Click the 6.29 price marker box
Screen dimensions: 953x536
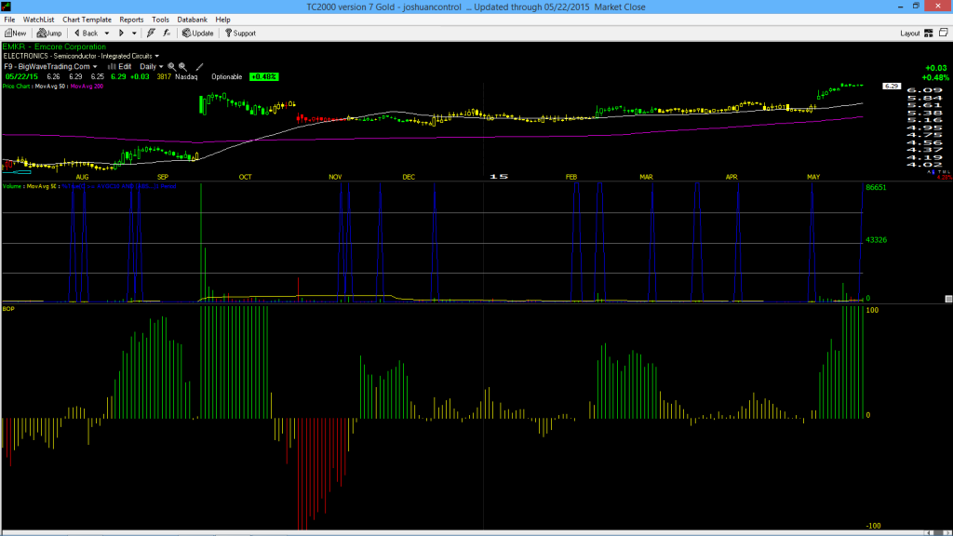pyautogui.click(x=892, y=87)
